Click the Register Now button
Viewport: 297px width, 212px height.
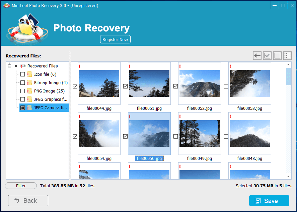pyautogui.click(x=115, y=39)
